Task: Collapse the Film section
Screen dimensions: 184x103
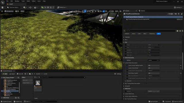Action: coord(124,42)
